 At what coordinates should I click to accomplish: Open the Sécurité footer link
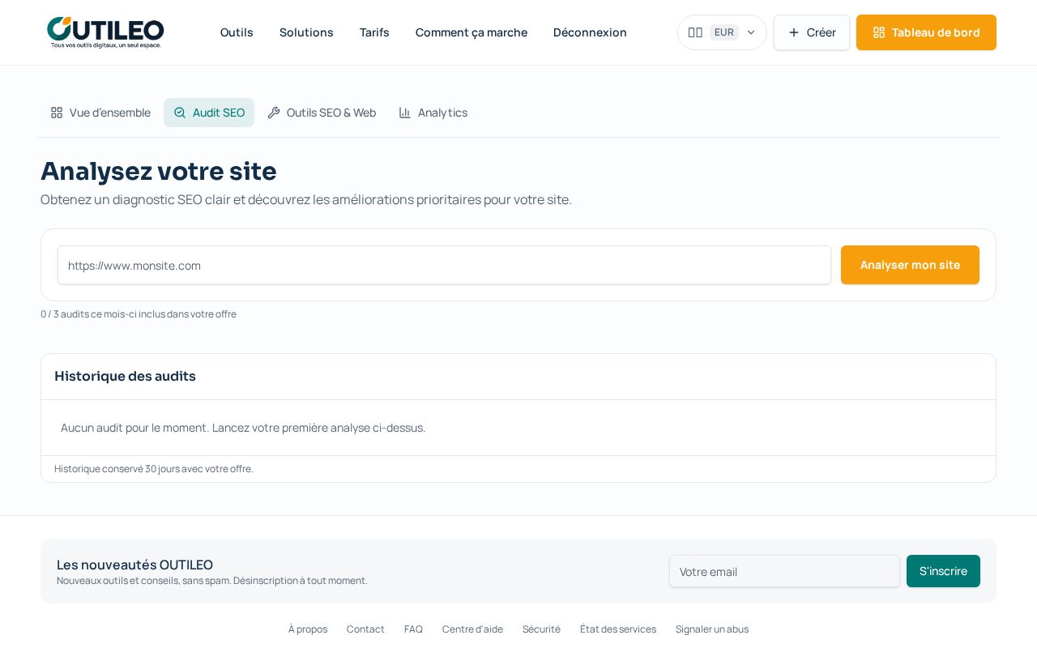coord(541,629)
